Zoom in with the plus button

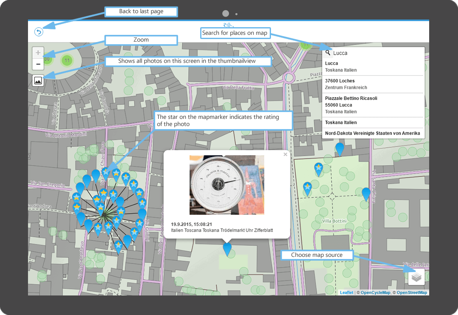[38, 53]
